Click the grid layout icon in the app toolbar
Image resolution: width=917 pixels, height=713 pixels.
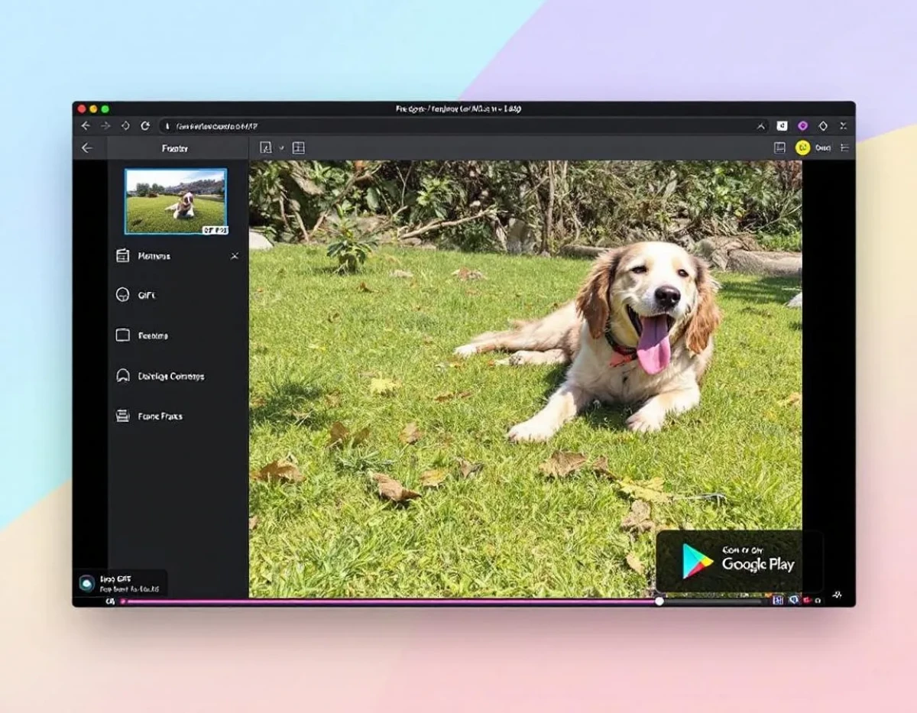(299, 148)
